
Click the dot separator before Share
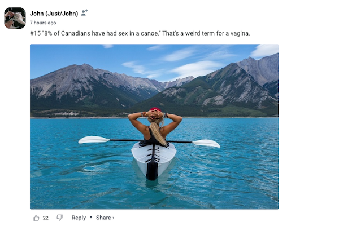pyautogui.click(x=91, y=218)
